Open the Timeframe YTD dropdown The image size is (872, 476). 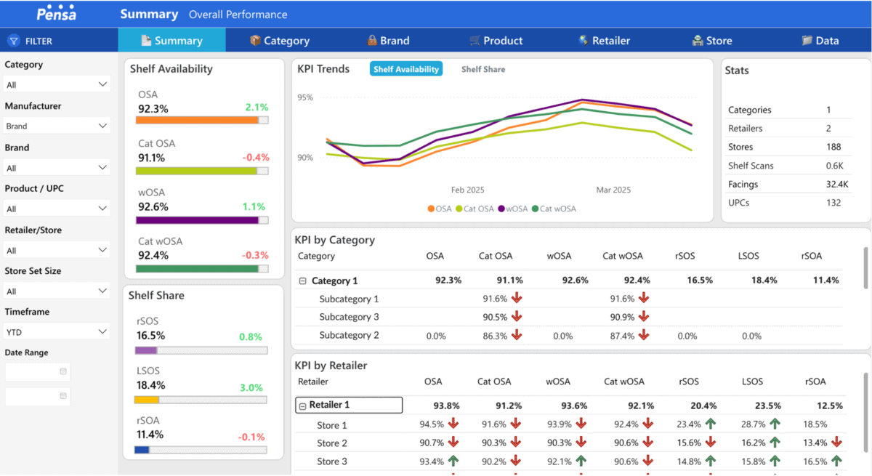pyautogui.click(x=57, y=332)
